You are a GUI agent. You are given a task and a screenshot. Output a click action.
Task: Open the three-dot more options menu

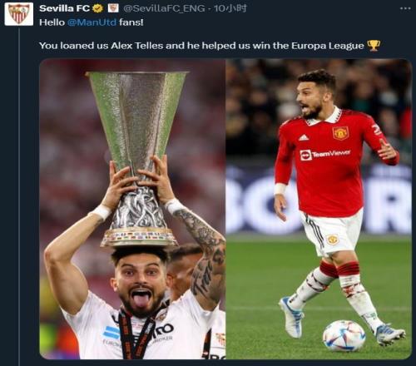[405, 8]
